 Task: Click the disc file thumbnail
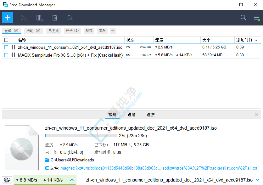(22, 148)
